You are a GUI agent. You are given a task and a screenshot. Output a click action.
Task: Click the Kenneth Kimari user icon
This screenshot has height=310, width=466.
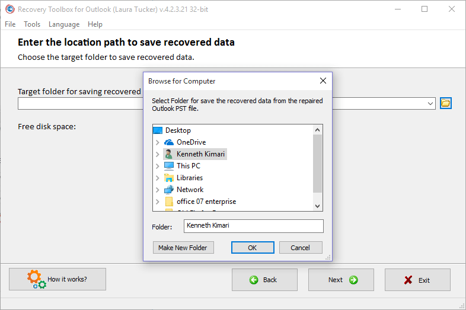pyautogui.click(x=169, y=154)
